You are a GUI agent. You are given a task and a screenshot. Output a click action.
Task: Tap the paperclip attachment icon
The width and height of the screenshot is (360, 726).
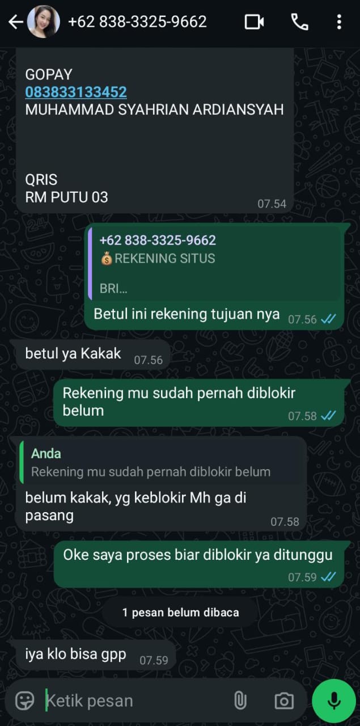[x=240, y=700]
